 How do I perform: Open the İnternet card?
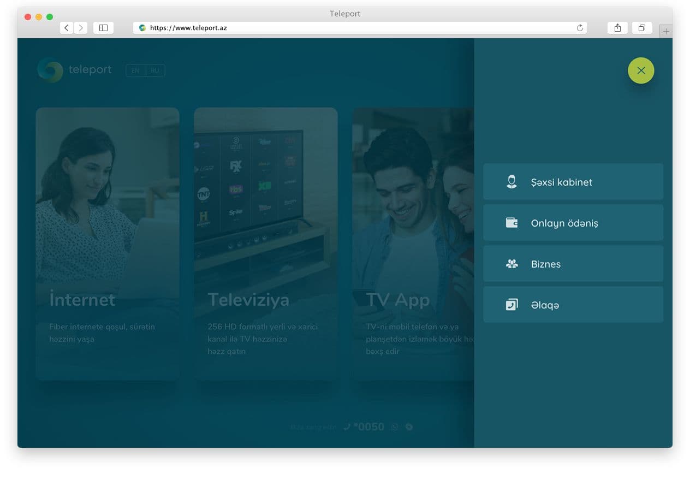point(108,244)
